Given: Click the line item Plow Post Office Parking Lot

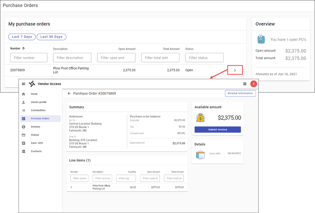Looking at the screenshot, I should 101,187.
